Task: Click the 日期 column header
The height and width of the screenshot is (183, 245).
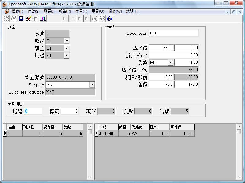Action: (106, 127)
